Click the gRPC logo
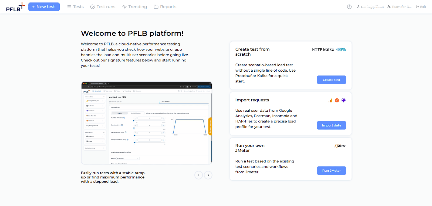 341,50
